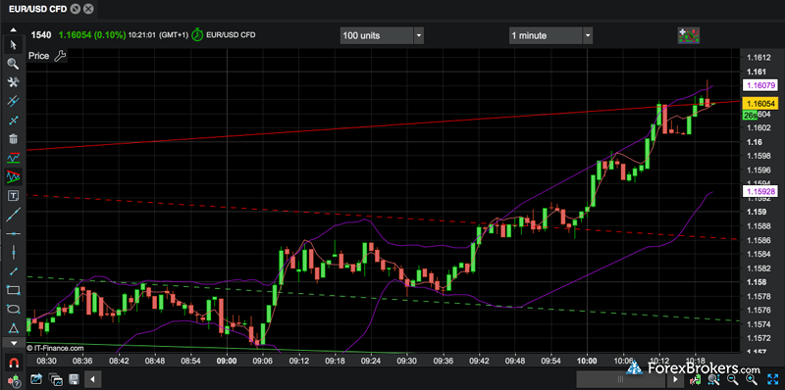785x390 pixels.
Task: Select the vertical line tool
Action: pyautogui.click(x=13, y=252)
